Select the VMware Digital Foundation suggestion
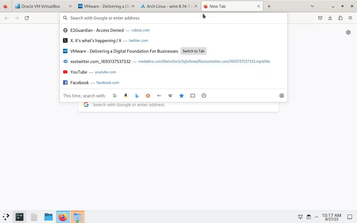This screenshot has height=223, width=357. [x=173, y=51]
